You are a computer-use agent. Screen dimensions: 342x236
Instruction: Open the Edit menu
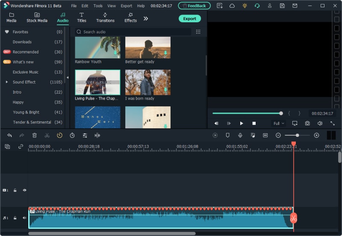click(85, 6)
